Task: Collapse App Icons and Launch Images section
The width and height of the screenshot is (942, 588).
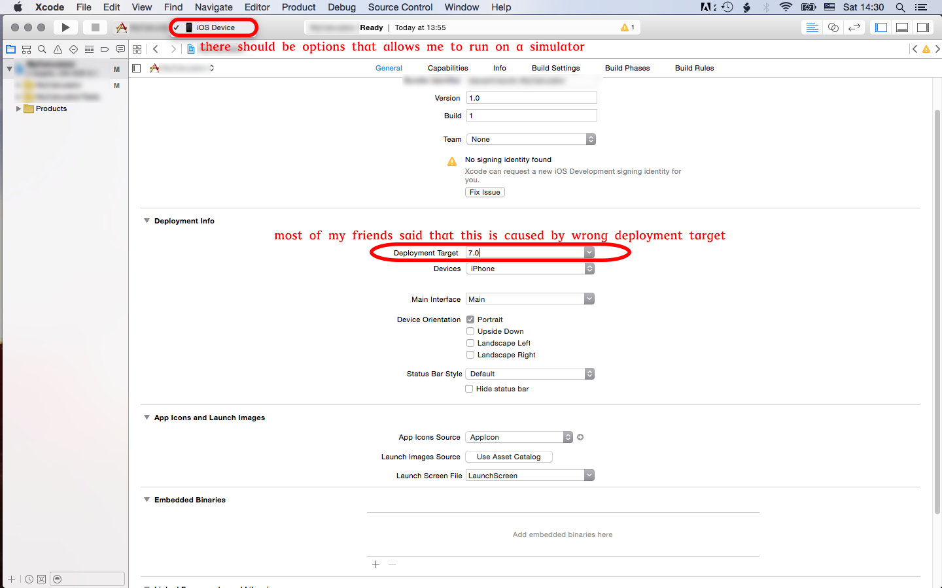Action: [147, 417]
